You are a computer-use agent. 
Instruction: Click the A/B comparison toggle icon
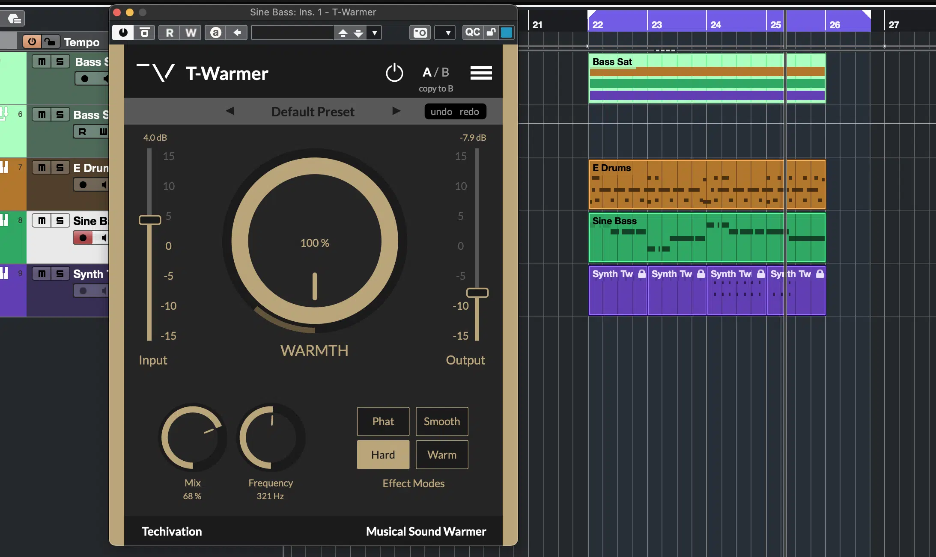(436, 71)
